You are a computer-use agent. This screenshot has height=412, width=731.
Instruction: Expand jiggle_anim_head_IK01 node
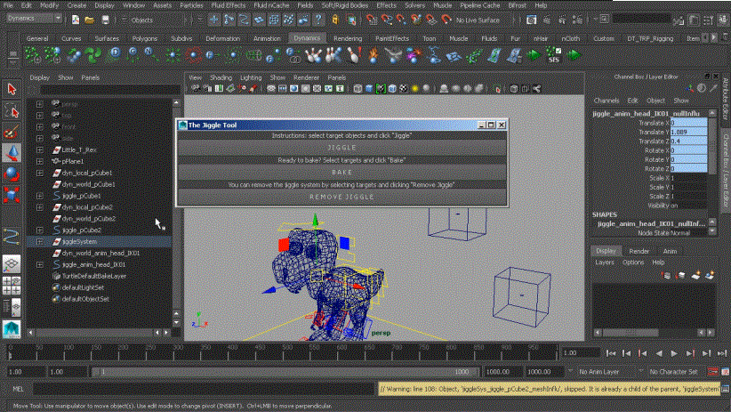(x=40, y=264)
